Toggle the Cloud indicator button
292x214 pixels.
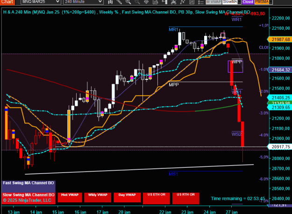[248, 2]
